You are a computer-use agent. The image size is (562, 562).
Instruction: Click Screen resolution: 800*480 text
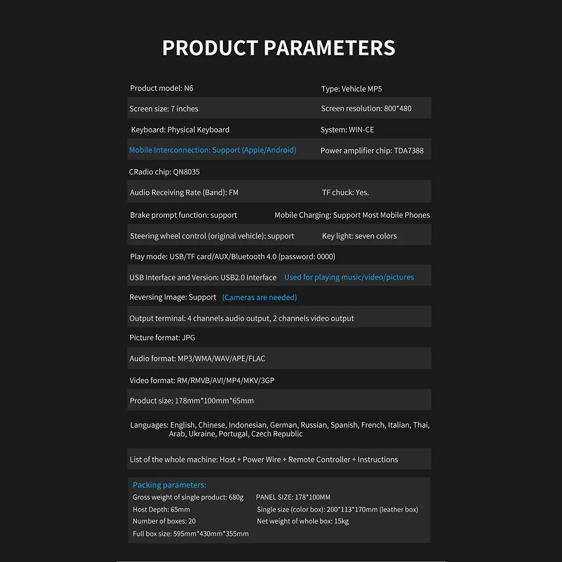pos(366,108)
